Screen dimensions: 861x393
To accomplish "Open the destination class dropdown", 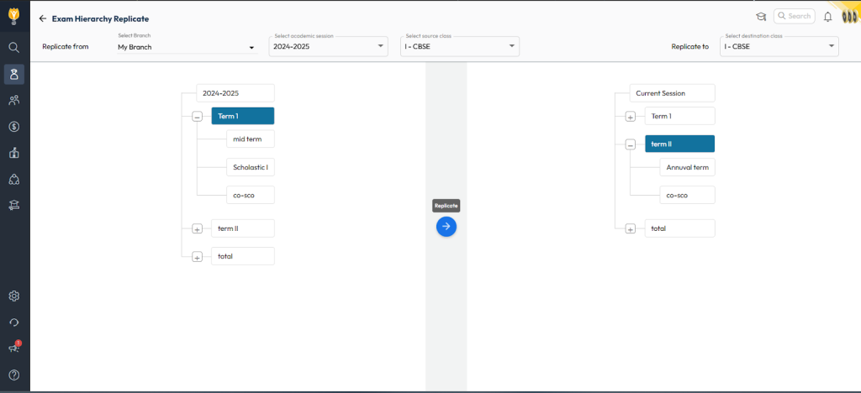I will 779,47.
